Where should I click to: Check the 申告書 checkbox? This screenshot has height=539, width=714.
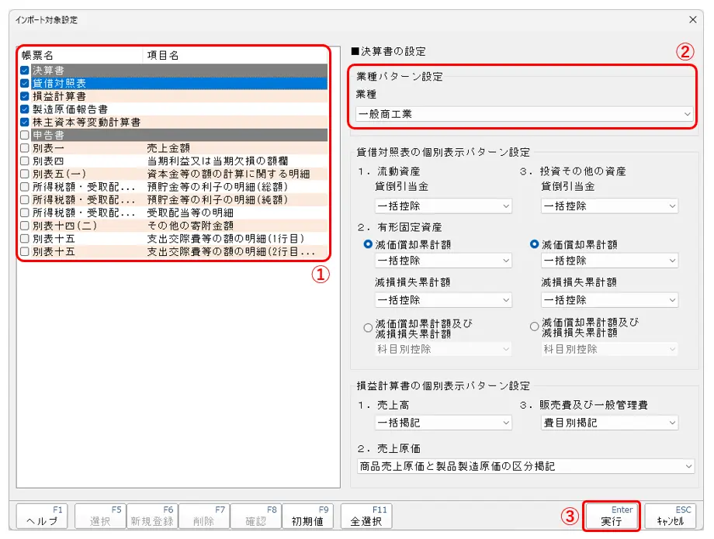(x=25, y=135)
